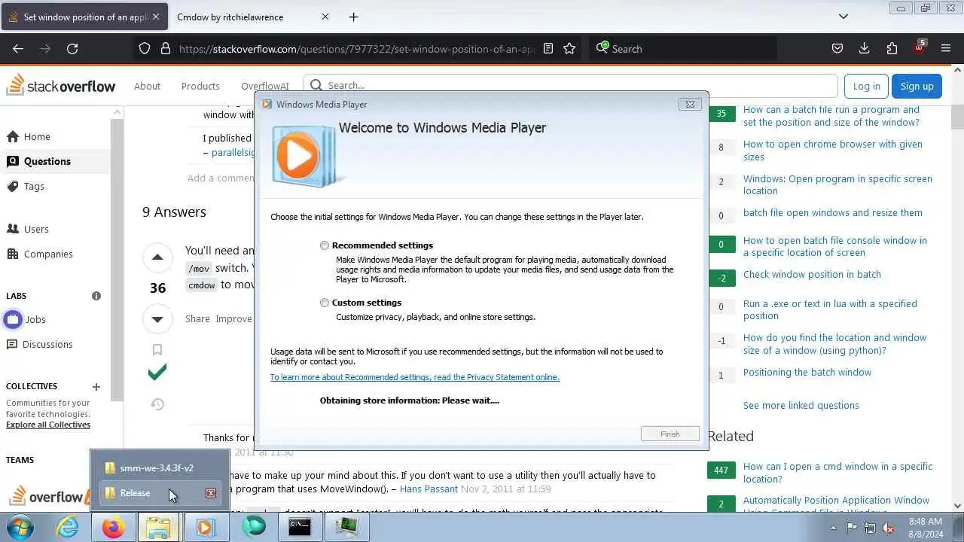The image size is (964, 542).
Task: Open linked question Check window position in batch
Action: (812, 274)
